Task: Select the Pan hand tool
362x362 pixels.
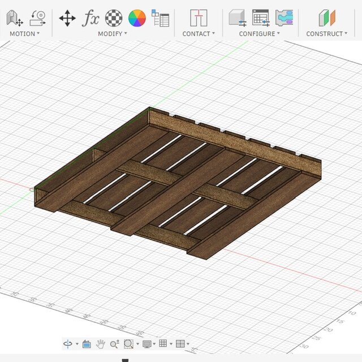Action: coord(101,344)
